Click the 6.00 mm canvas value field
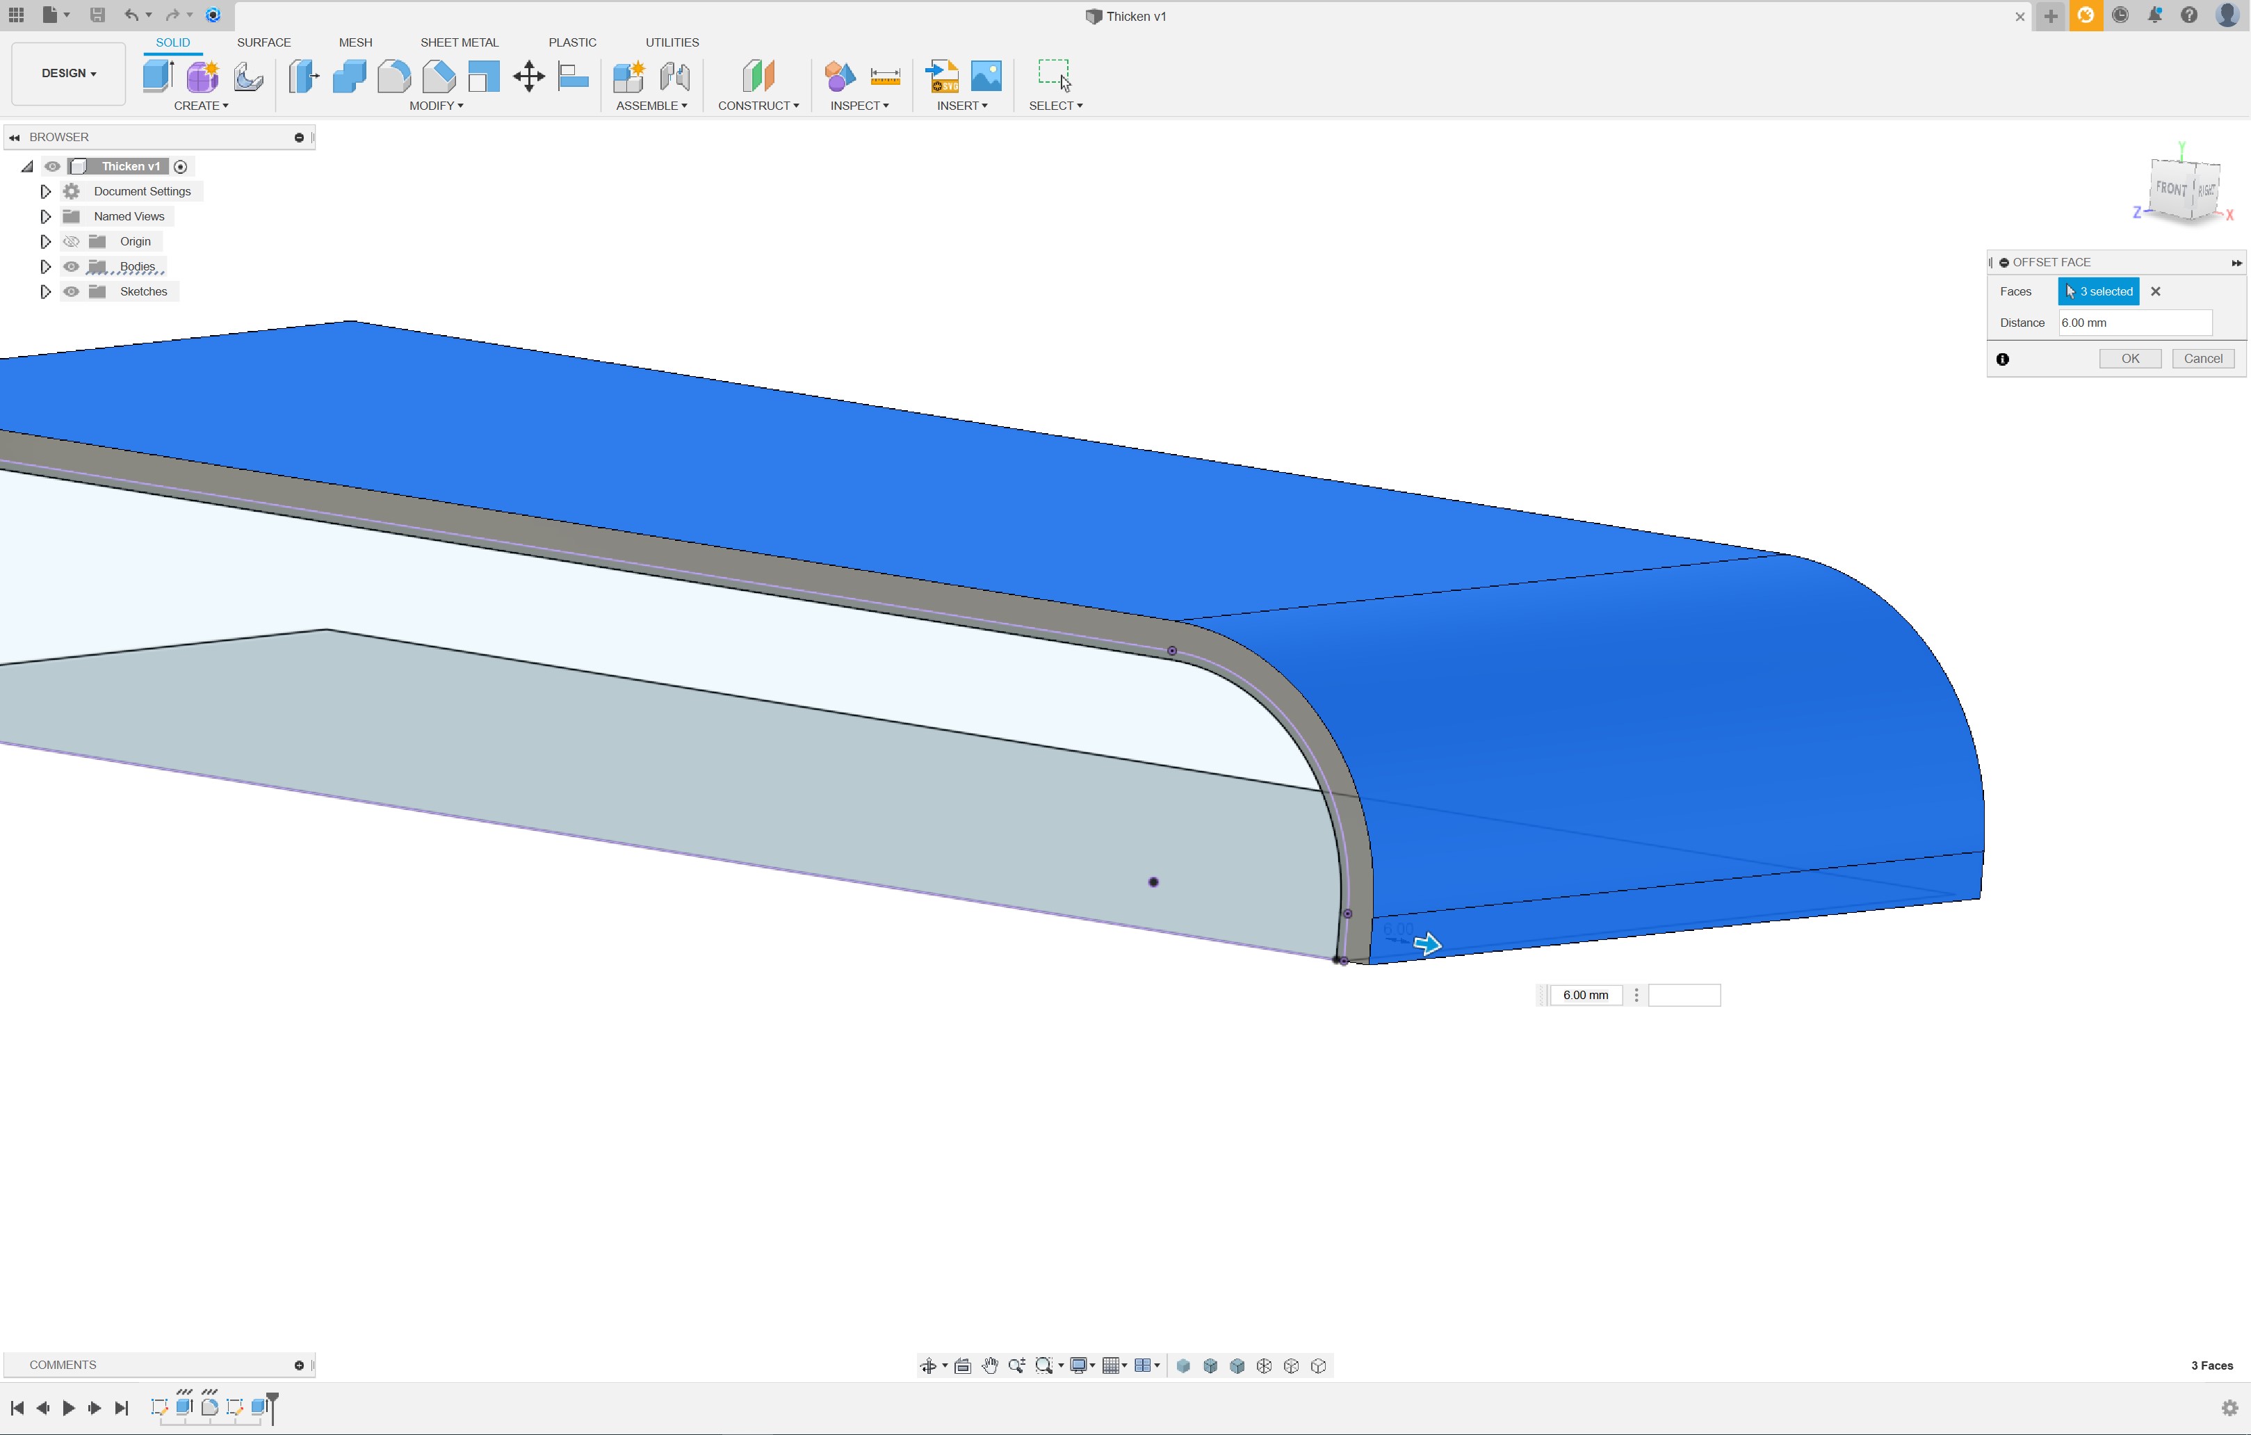2251x1435 pixels. pos(1586,996)
